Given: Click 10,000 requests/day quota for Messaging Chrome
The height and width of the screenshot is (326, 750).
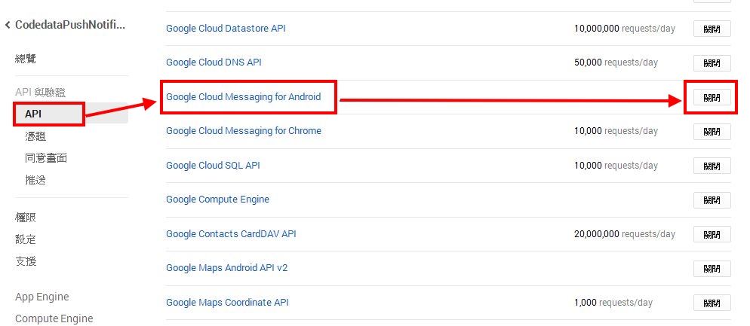Looking at the screenshot, I should (x=616, y=131).
